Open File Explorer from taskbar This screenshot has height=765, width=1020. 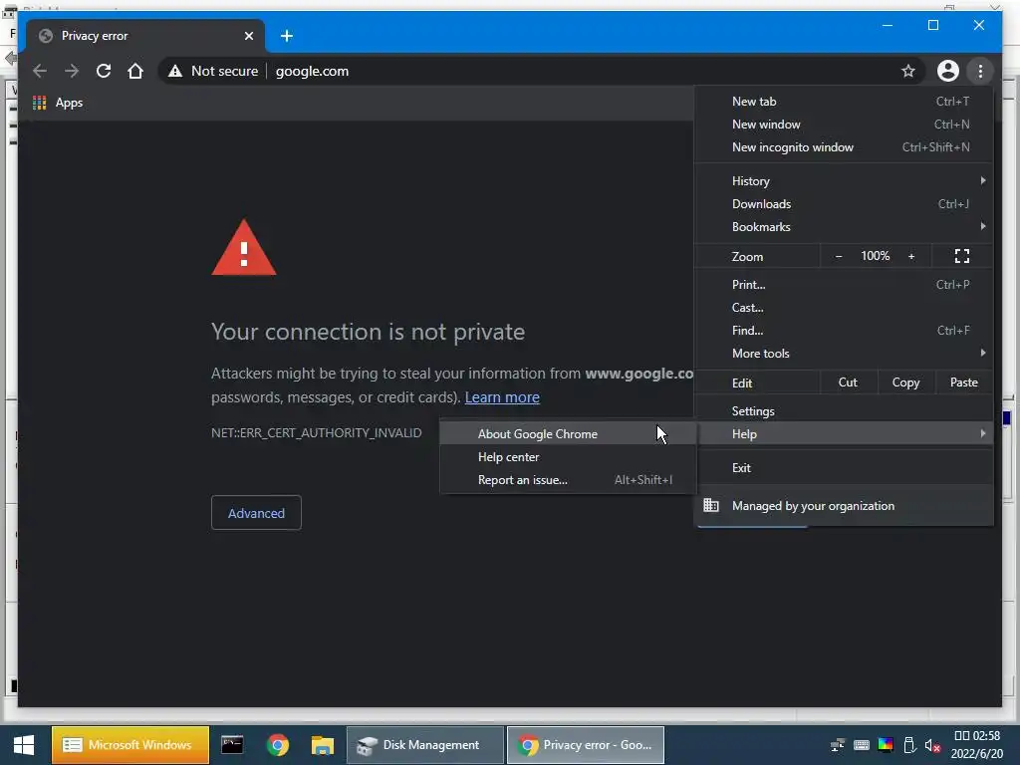[x=322, y=745]
